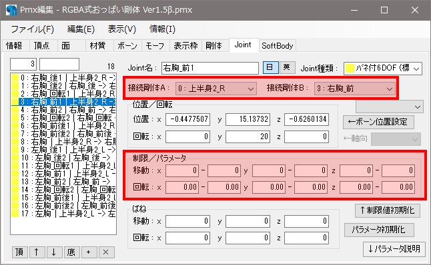Open the 接続剛体A dropdown
The width and height of the screenshot is (431, 265).
(216, 89)
